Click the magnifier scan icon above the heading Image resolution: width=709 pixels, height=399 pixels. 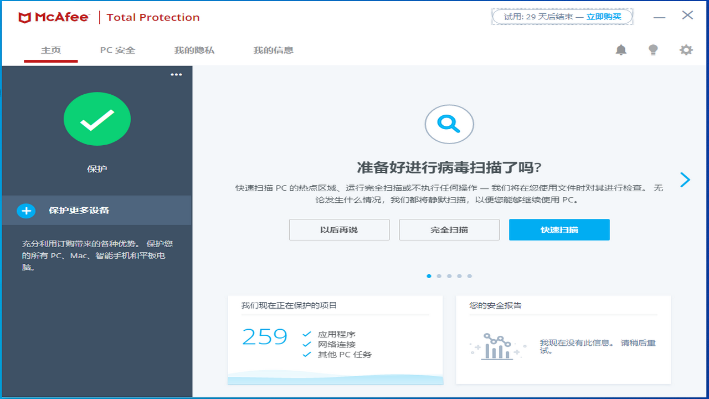pos(449,124)
